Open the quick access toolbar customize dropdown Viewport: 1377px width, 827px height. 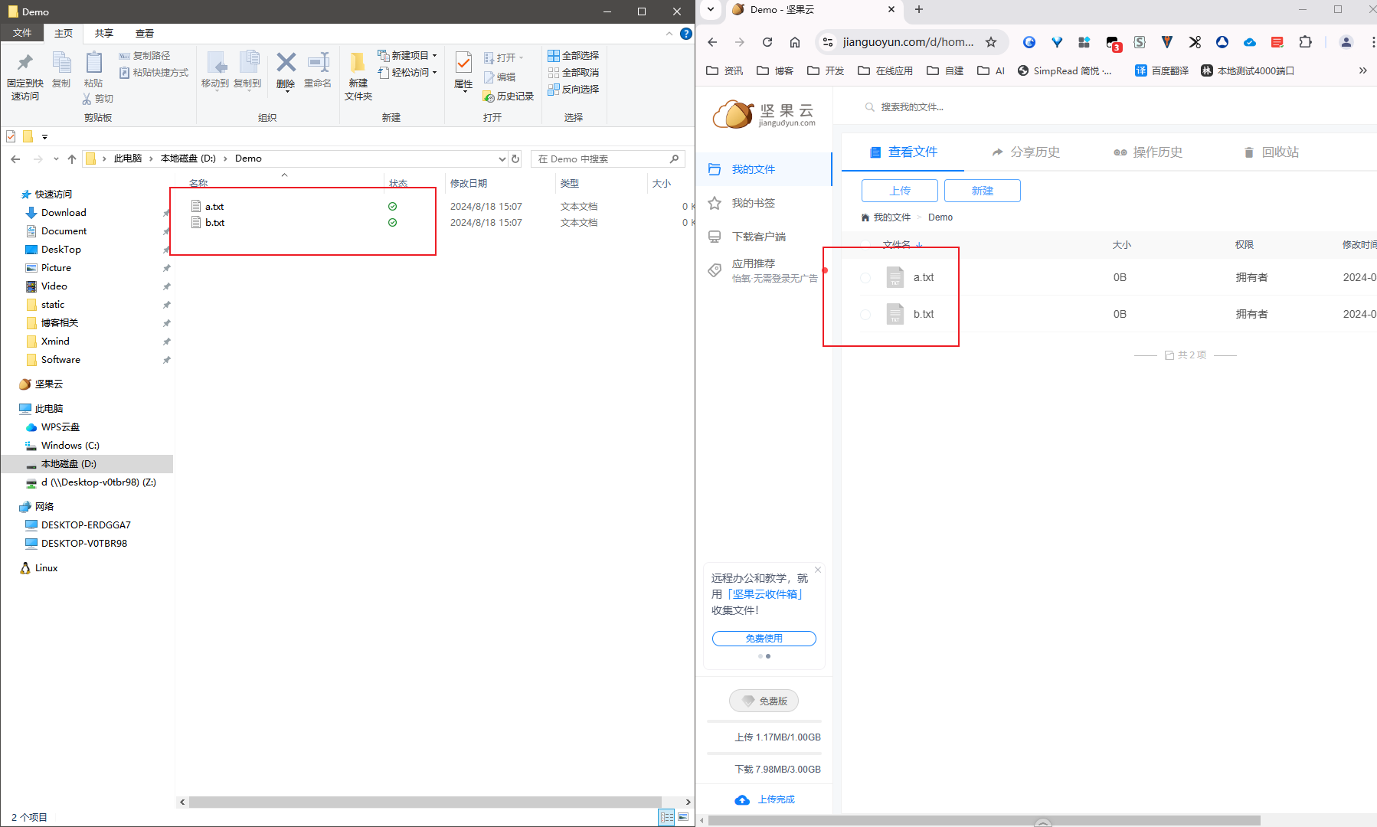pos(44,137)
